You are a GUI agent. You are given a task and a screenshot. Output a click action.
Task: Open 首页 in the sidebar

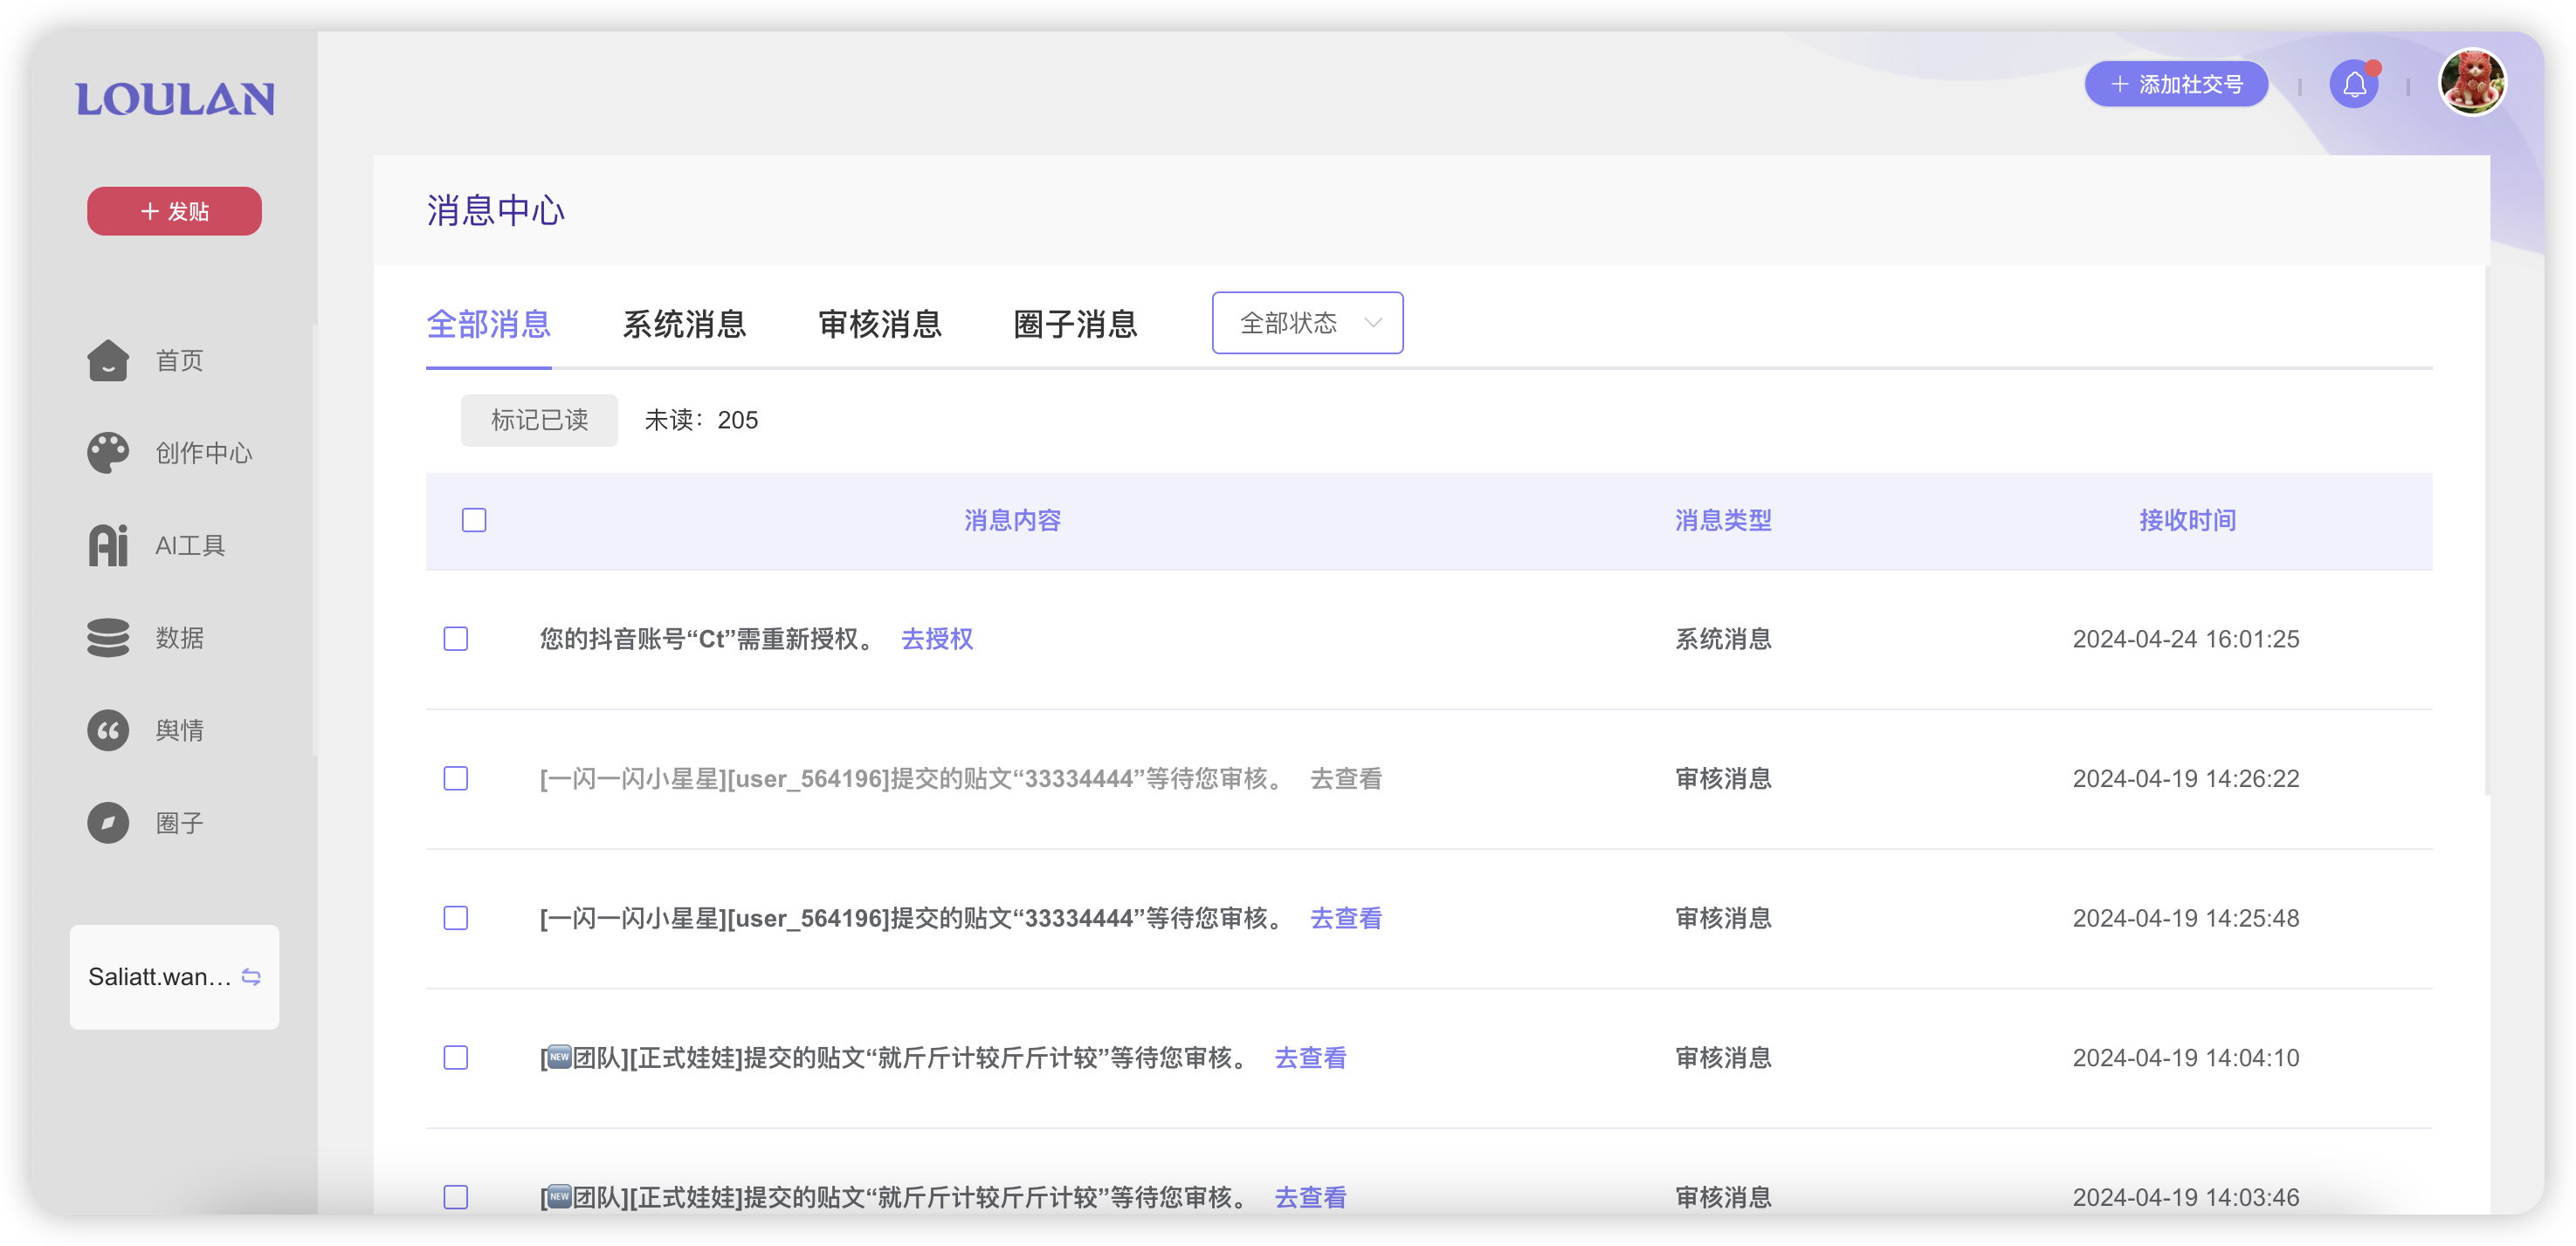pyautogui.click(x=180, y=359)
